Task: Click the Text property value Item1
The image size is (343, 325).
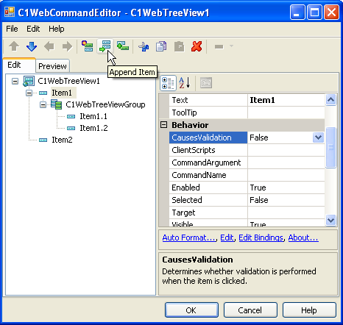Action: coord(286,100)
